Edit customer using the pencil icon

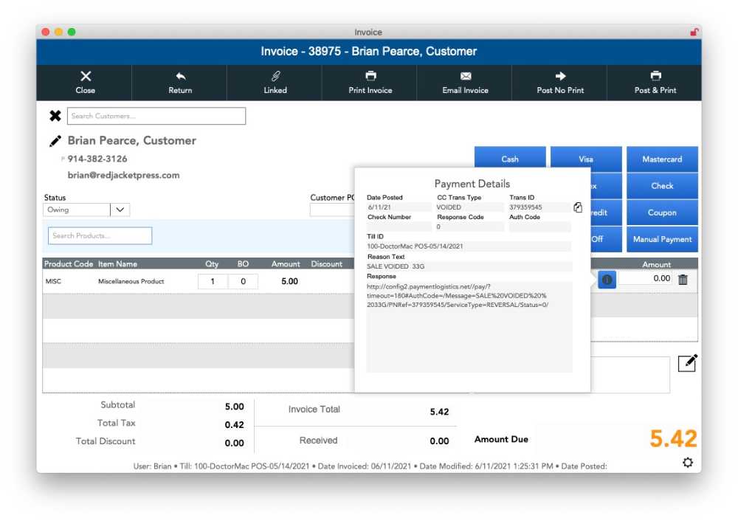[x=55, y=141]
